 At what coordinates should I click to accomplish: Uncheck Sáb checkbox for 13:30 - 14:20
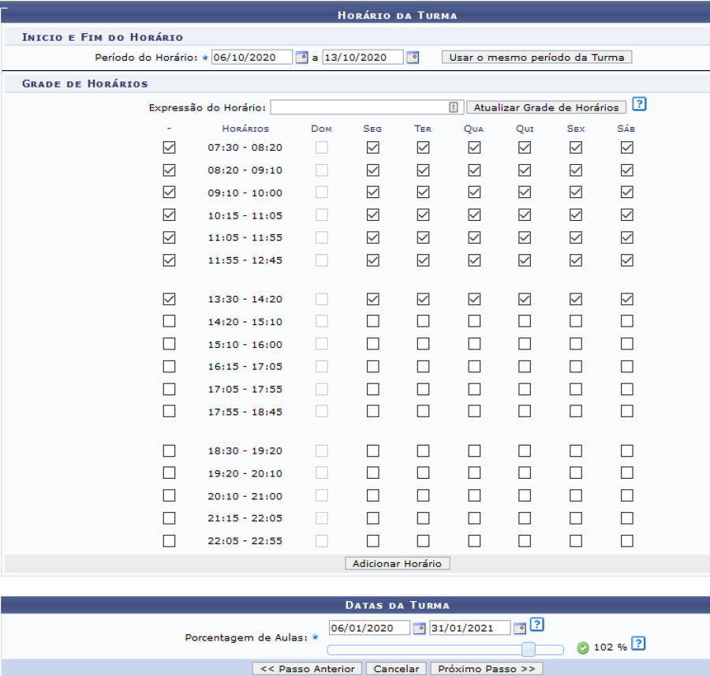(626, 299)
